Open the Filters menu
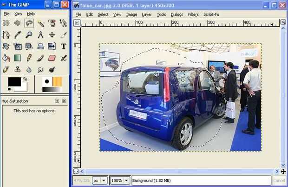 (193, 14)
